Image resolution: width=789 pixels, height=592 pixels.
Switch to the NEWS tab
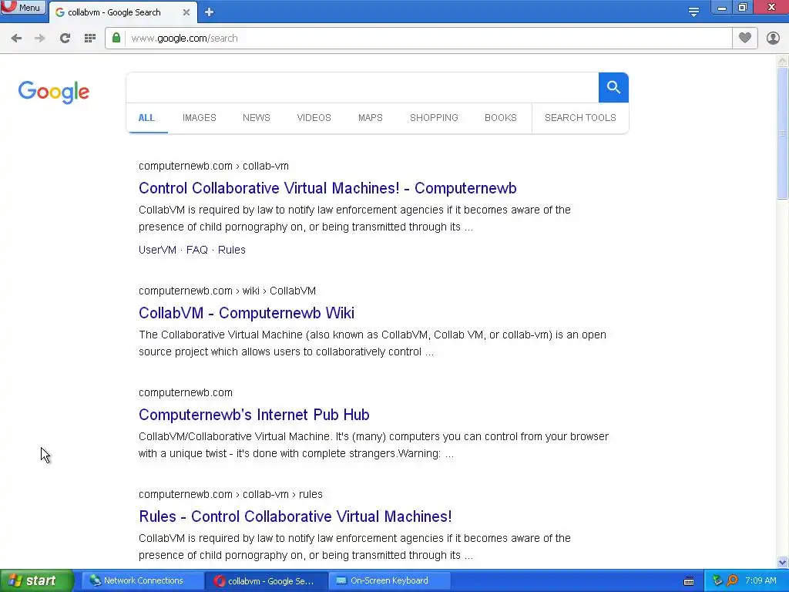click(257, 118)
